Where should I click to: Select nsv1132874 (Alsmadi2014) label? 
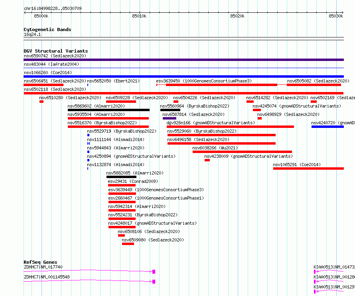tap(116, 165)
